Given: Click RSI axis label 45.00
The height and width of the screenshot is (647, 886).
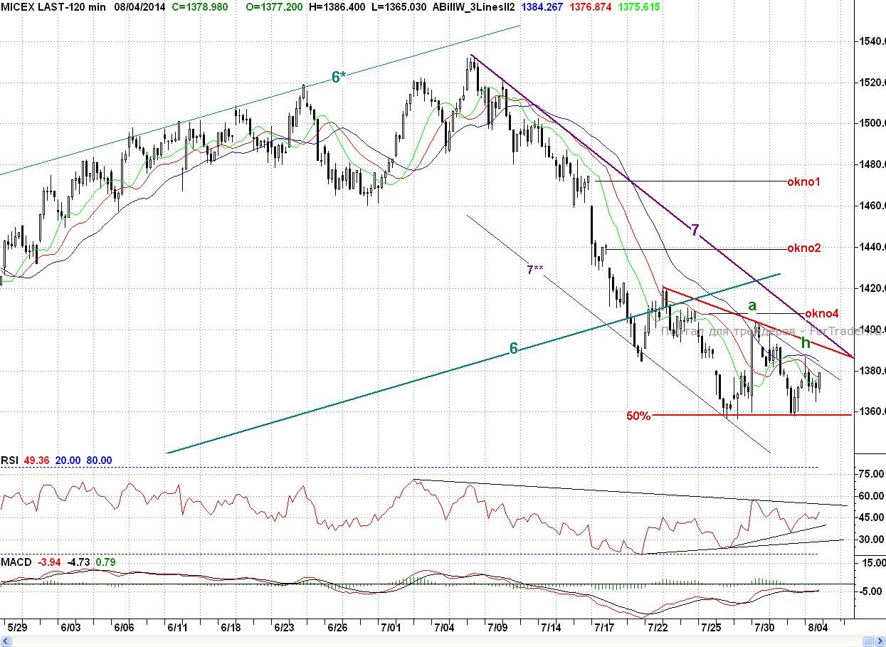Looking at the screenshot, I should [x=871, y=518].
